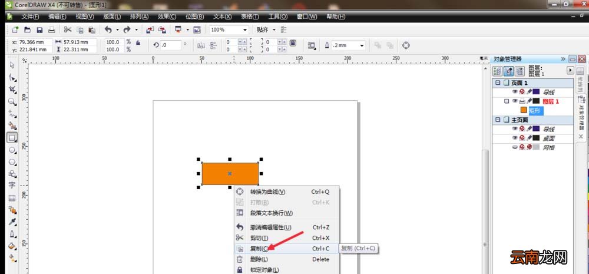Open the 贴齐 snap-to dropdown

tap(274, 29)
